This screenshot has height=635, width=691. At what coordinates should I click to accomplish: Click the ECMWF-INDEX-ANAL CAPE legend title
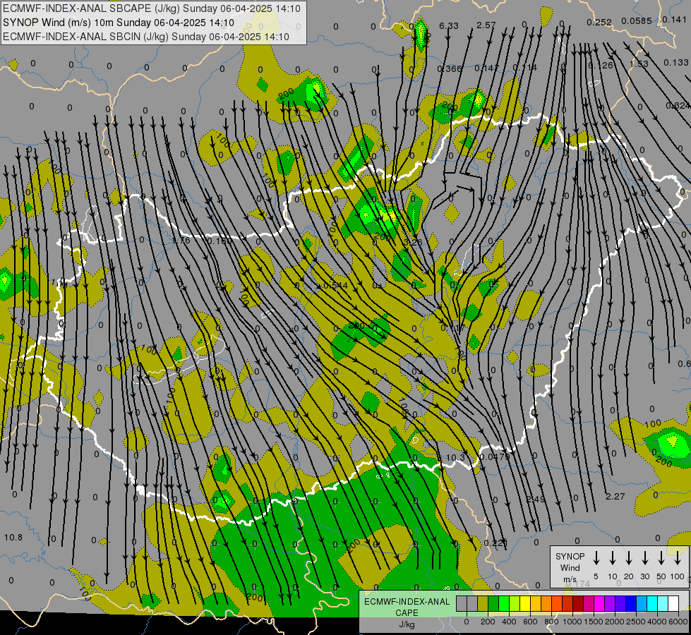pos(407,607)
